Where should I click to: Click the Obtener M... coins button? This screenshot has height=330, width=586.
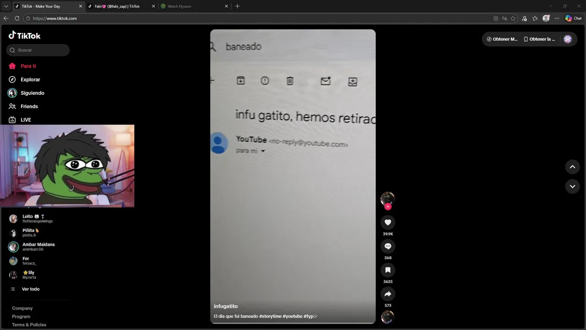click(x=502, y=39)
